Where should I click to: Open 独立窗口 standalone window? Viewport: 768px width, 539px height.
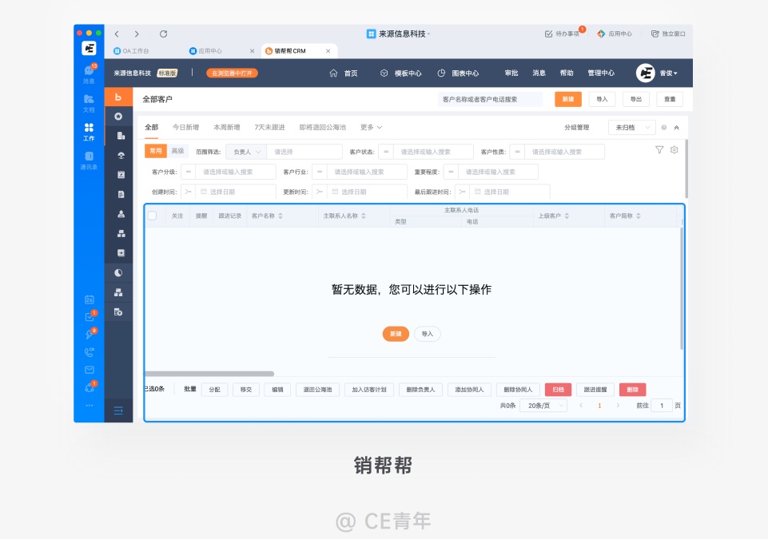click(668, 34)
